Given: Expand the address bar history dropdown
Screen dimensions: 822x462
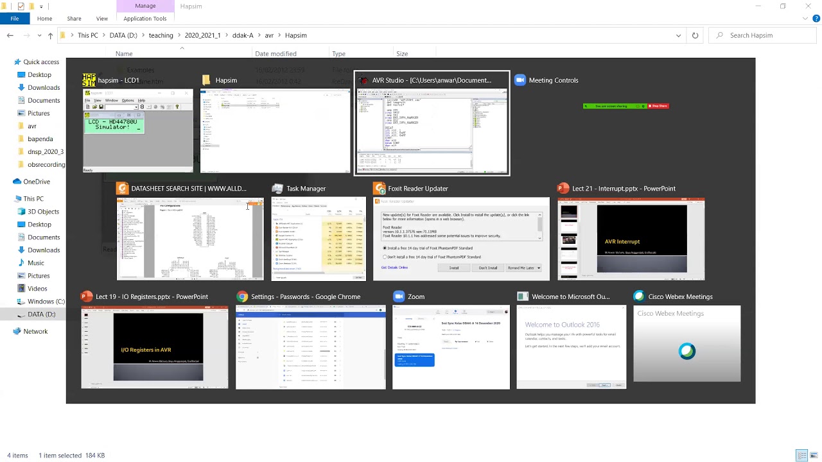Looking at the screenshot, I should coord(678,35).
